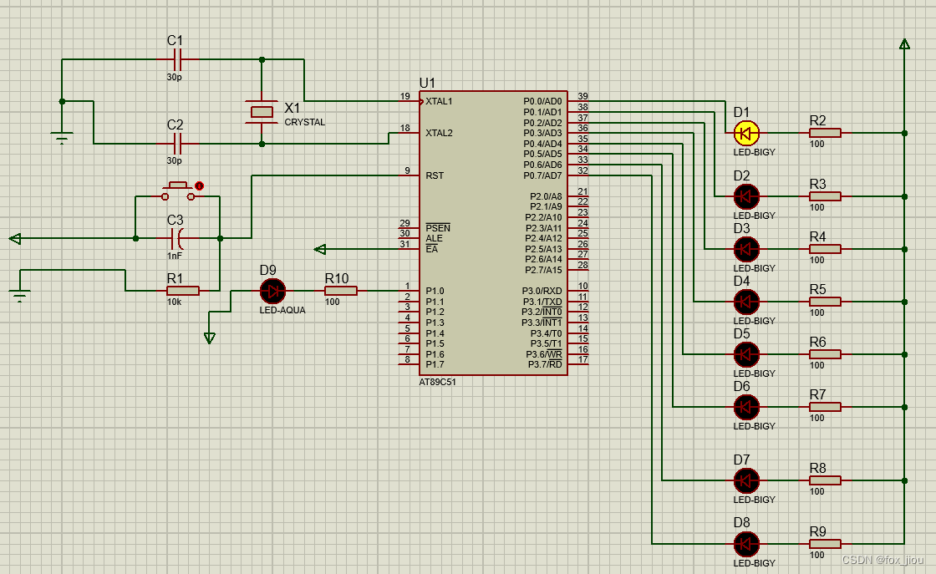Select the C1 capacitor symbol
936x574 pixels.
point(176,59)
